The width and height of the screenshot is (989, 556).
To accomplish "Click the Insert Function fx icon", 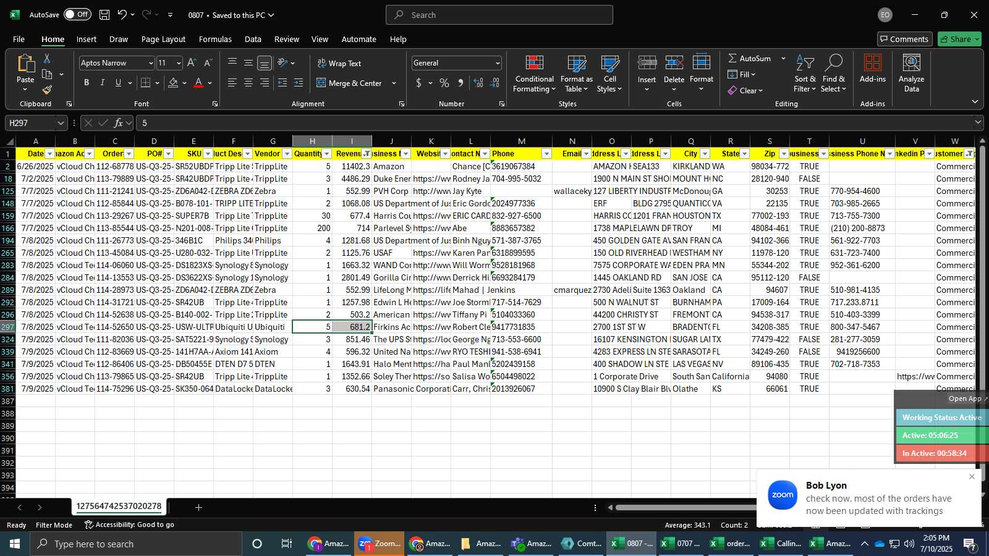I will pos(118,123).
